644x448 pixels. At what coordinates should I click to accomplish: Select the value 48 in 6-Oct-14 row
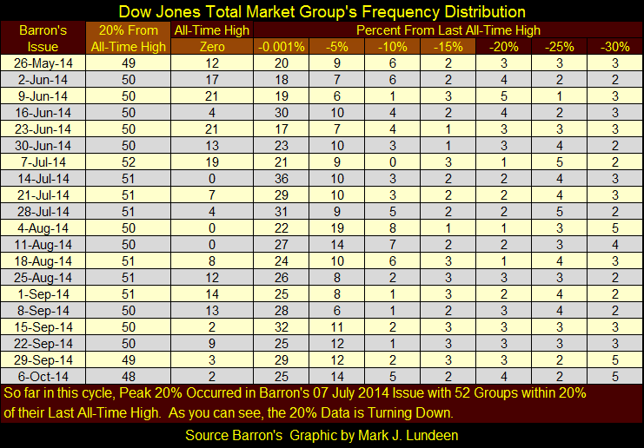coord(128,376)
